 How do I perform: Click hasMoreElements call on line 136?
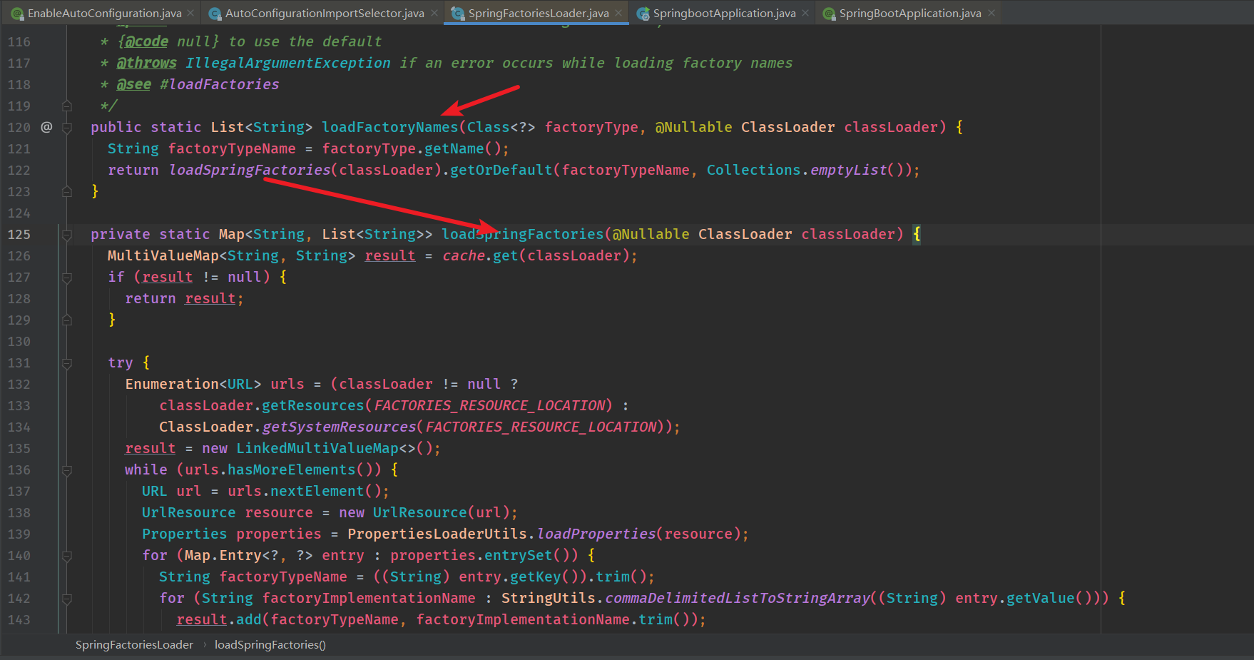(291, 469)
